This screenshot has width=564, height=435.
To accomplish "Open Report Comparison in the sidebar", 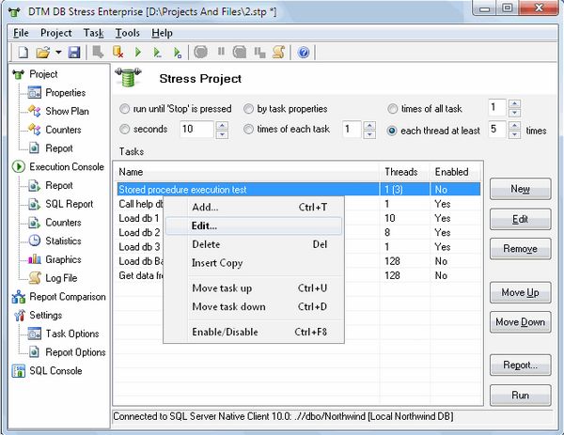I will [68, 297].
